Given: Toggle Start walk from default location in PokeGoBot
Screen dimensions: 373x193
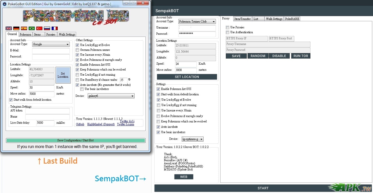Looking at the screenshot, I should coord(11,100).
